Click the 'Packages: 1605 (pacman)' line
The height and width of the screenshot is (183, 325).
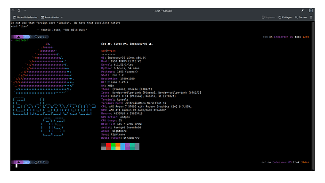[119, 72]
